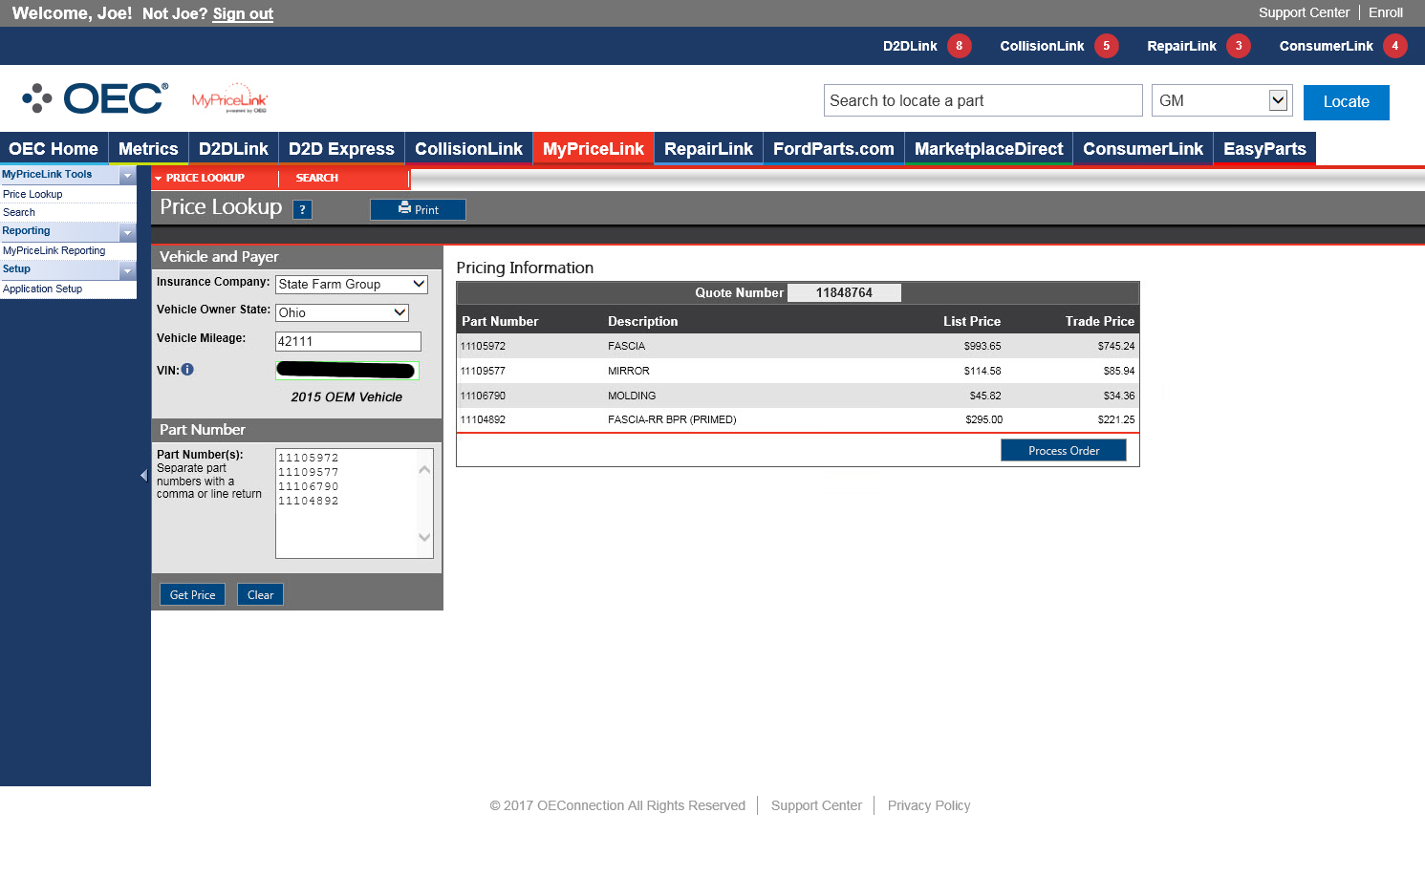Collapse the Reporting sidebar section
Image resolution: width=1425 pixels, height=878 pixels.
tap(127, 232)
